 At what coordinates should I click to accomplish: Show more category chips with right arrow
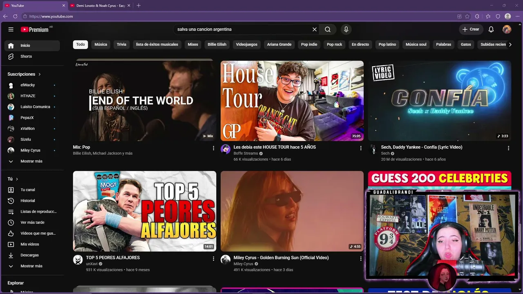point(510,45)
